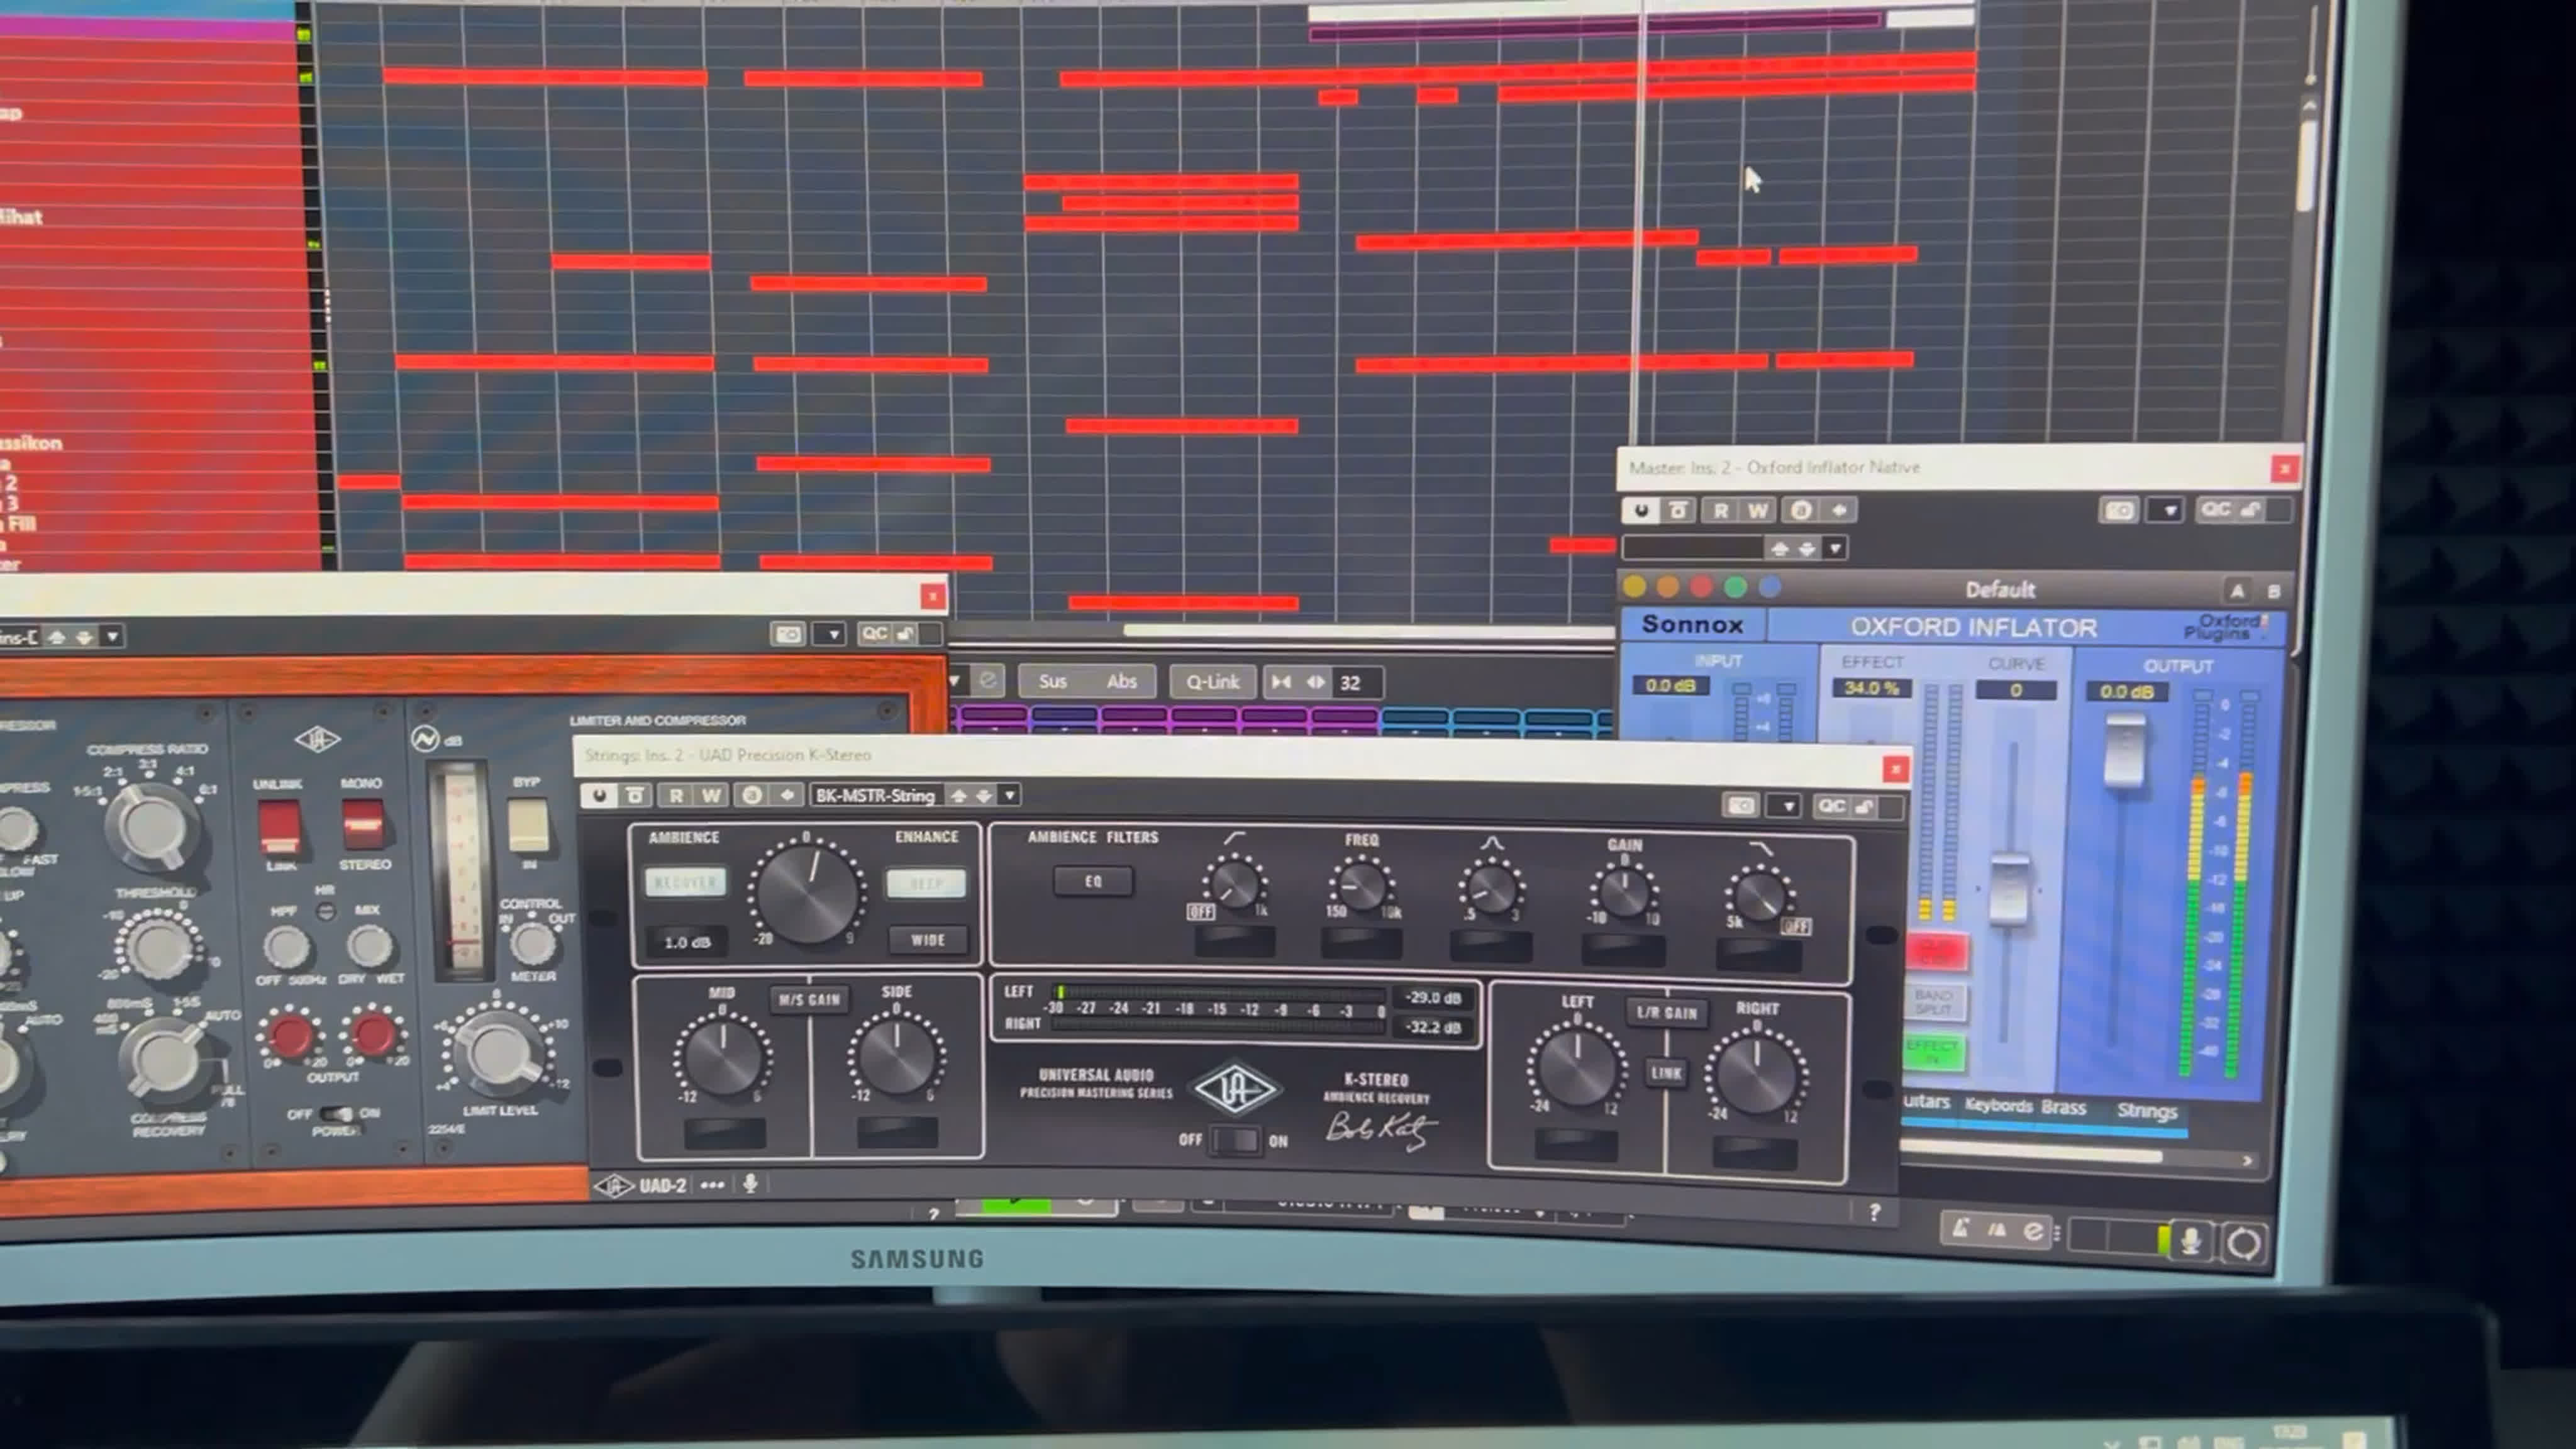The height and width of the screenshot is (1449, 2576).
Task: Click the red clip button on Oxford Inflator
Action: coord(1936,951)
